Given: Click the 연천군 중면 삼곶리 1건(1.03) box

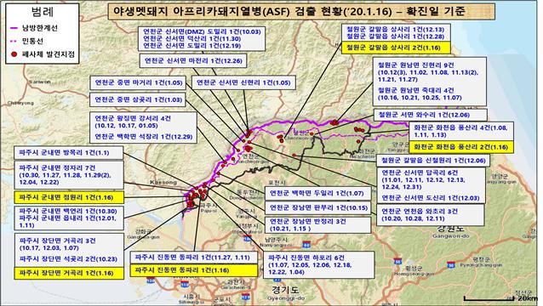Looking at the screenshot, I should click(138, 99).
